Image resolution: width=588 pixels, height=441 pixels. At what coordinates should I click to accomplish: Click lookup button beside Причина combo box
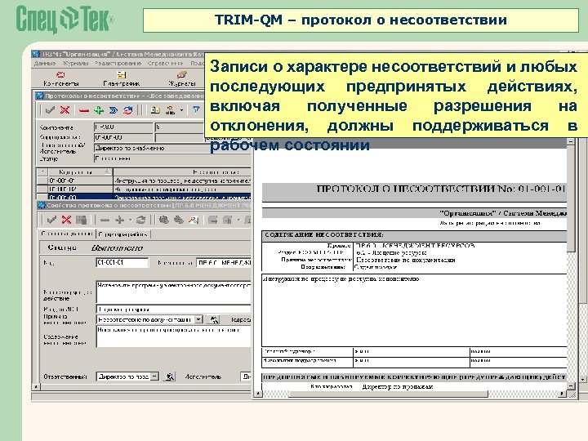click(214, 319)
